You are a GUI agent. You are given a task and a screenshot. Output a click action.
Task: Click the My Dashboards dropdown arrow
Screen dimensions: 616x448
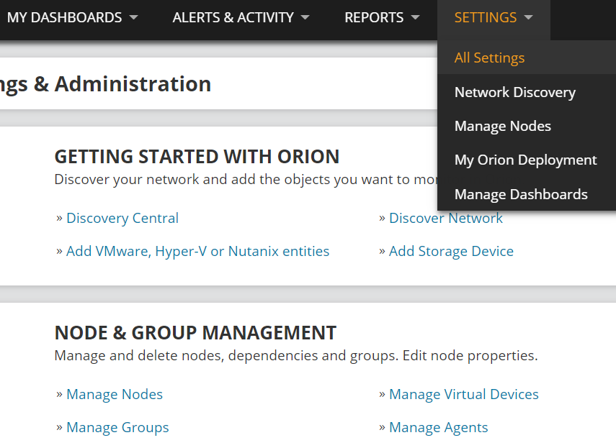[133, 18]
